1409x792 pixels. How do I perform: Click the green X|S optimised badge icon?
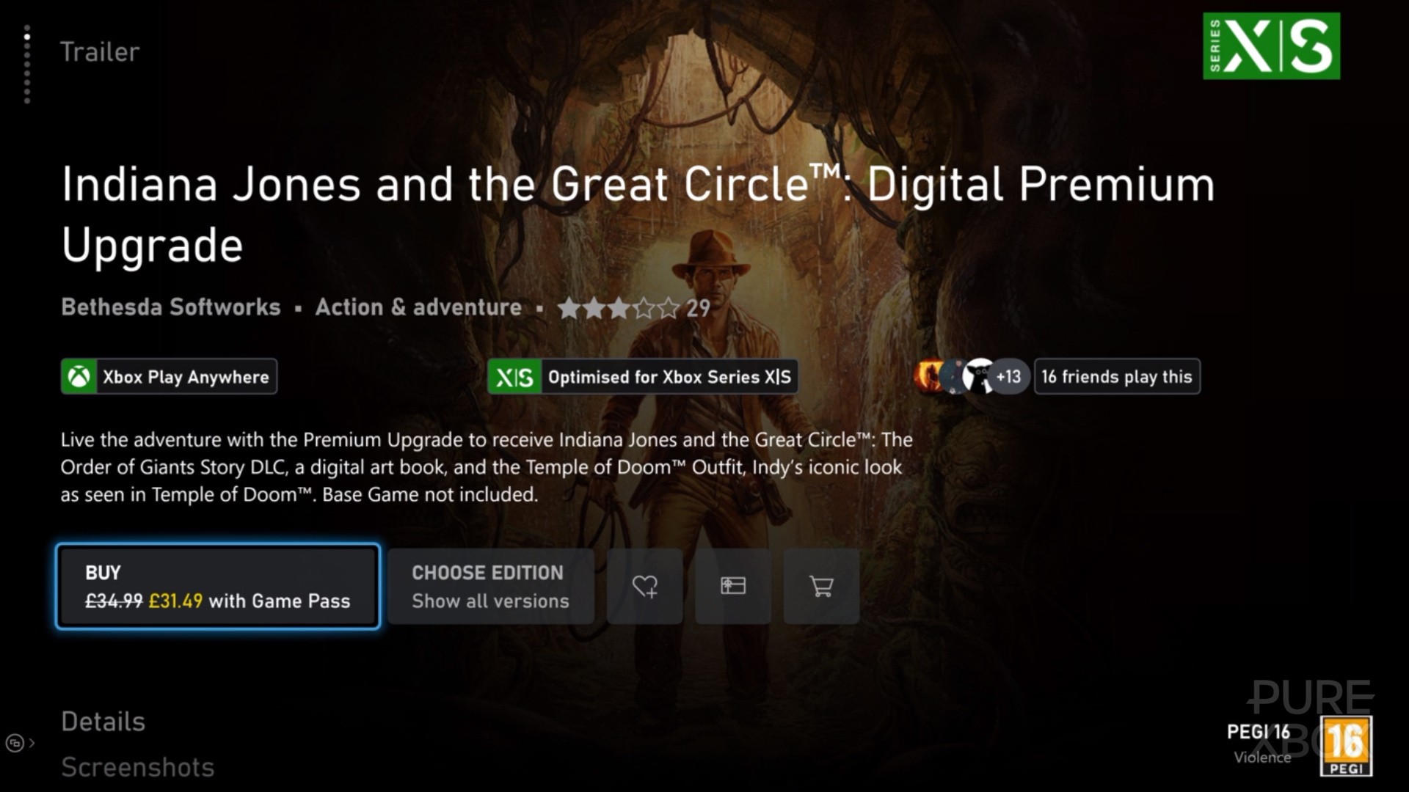coord(514,377)
